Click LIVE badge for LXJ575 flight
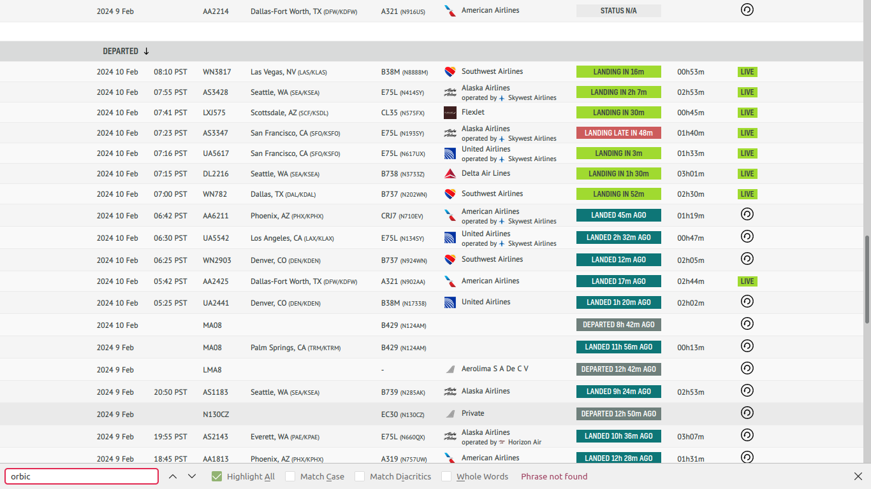This screenshot has height=489, width=871. (x=747, y=113)
